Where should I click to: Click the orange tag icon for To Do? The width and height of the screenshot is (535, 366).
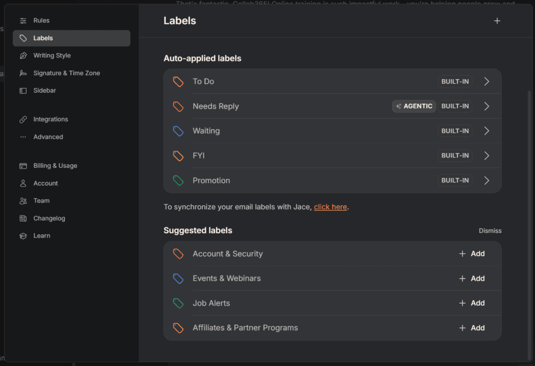click(178, 81)
